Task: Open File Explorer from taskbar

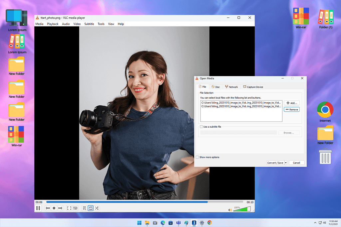Action: (147, 223)
